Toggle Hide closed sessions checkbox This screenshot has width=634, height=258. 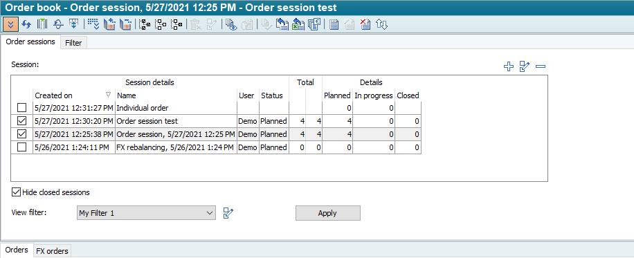[x=16, y=192]
